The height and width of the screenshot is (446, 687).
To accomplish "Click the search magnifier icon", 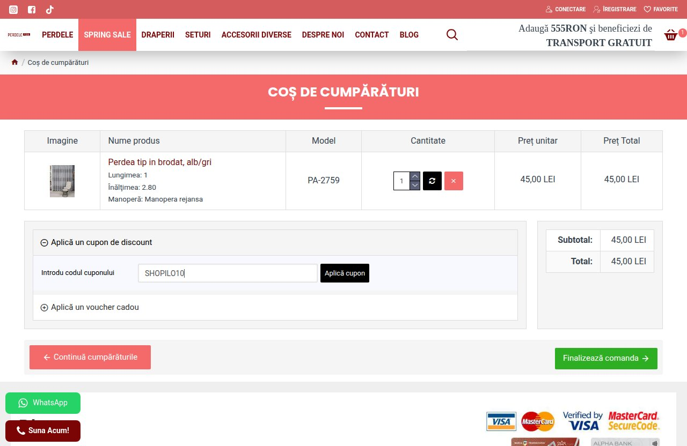I will (452, 35).
